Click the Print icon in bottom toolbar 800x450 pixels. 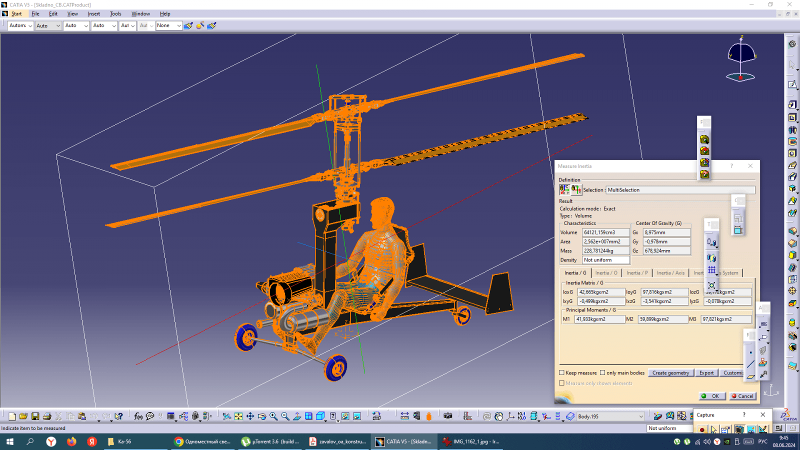pos(47,416)
